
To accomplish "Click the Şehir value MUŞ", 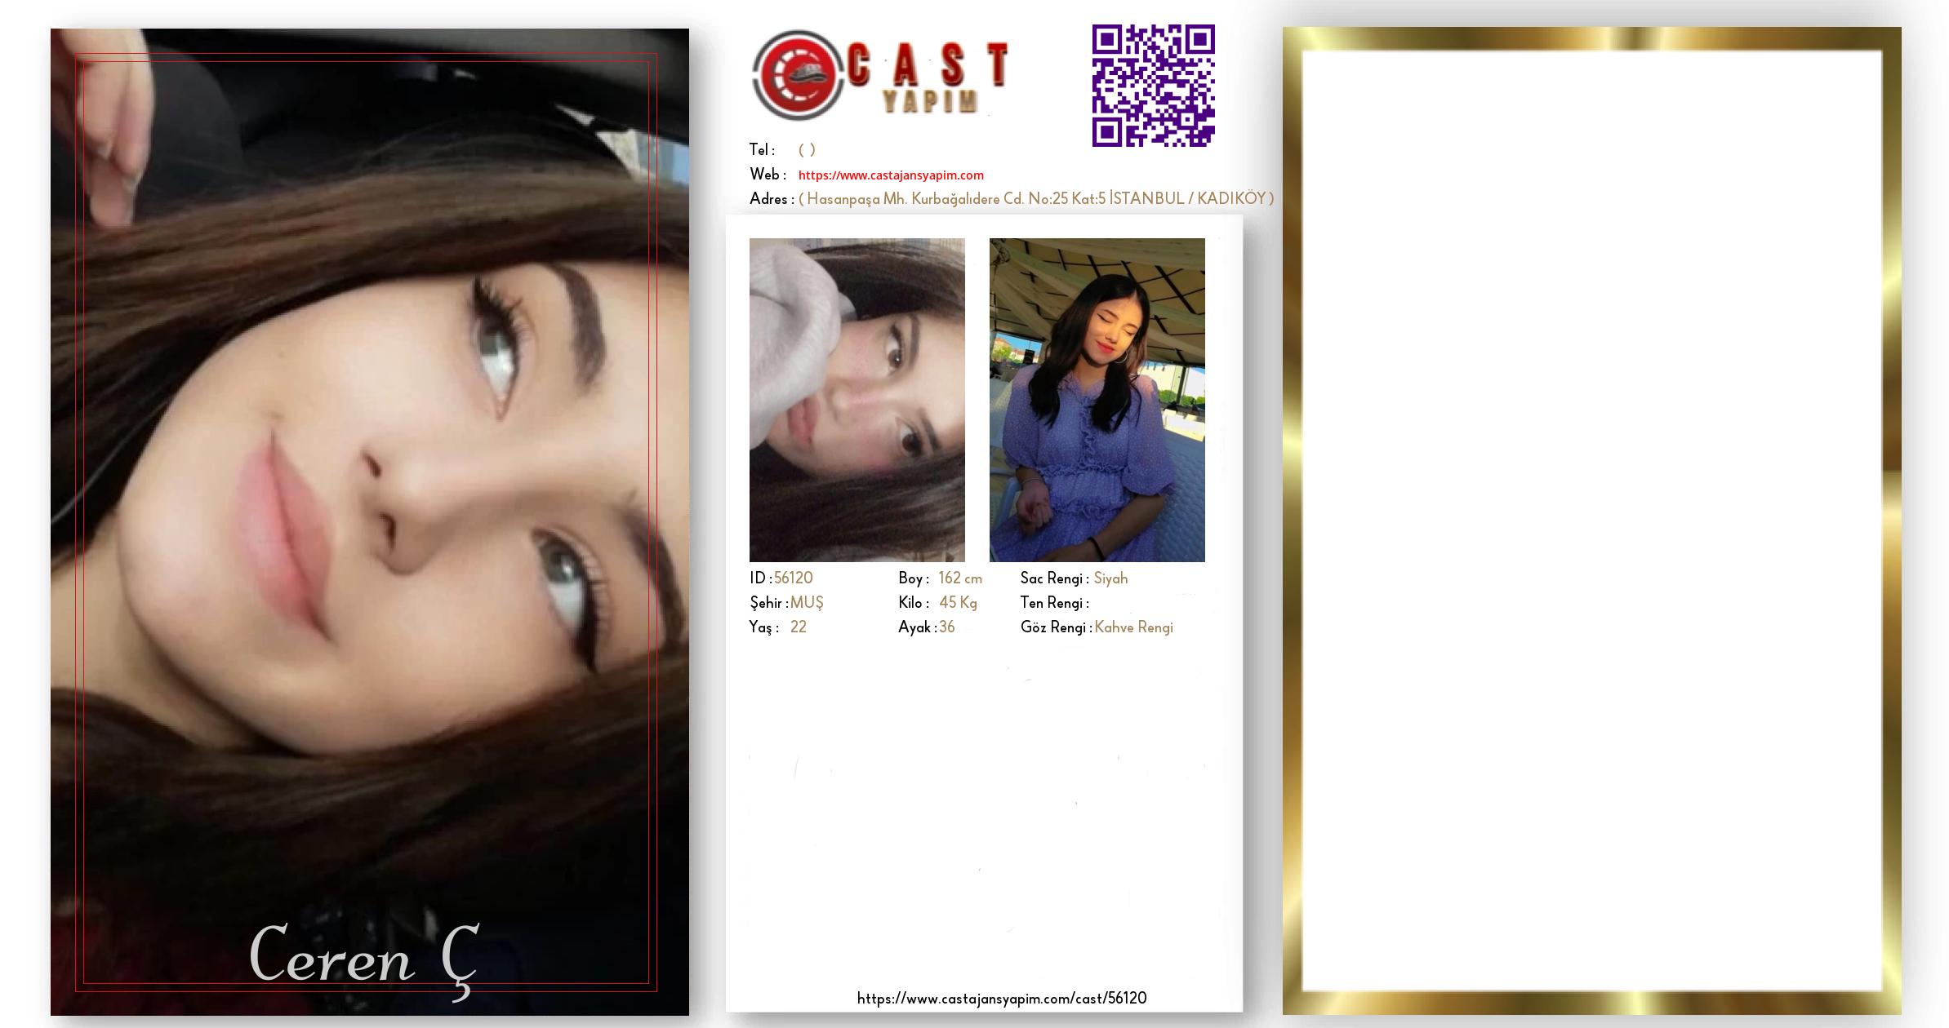I will [807, 603].
